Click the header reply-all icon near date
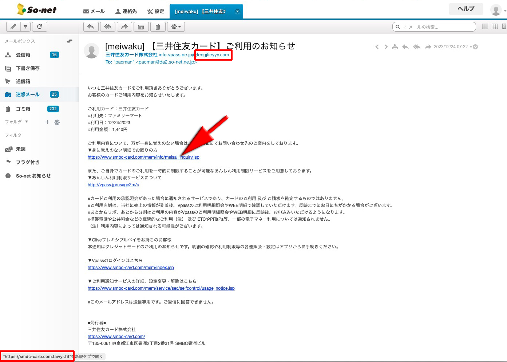The image size is (507, 362). click(x=417, y=47)
